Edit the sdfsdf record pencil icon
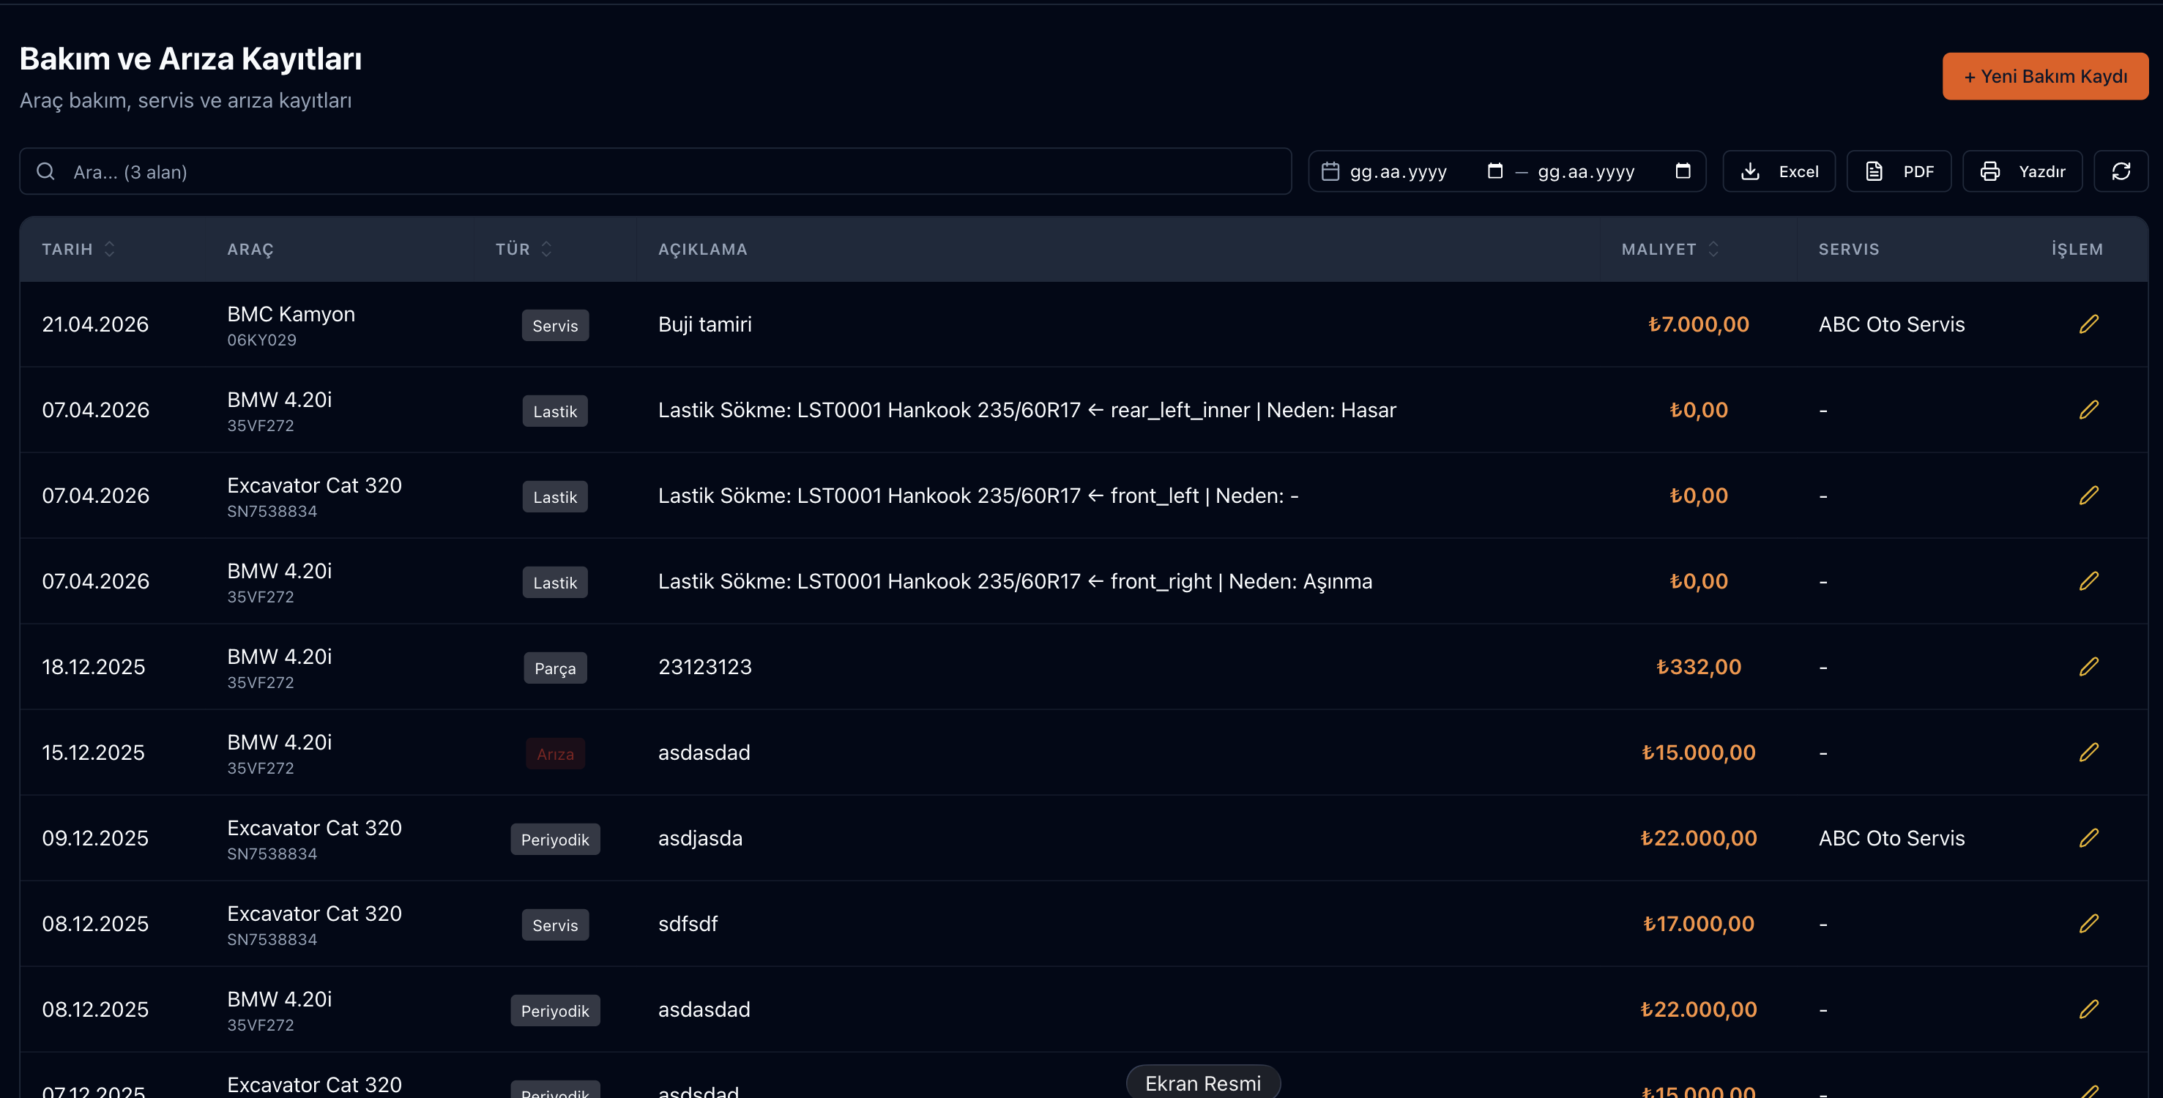Viewport: 2163px width, 1098px height. tap(2088, 923)
